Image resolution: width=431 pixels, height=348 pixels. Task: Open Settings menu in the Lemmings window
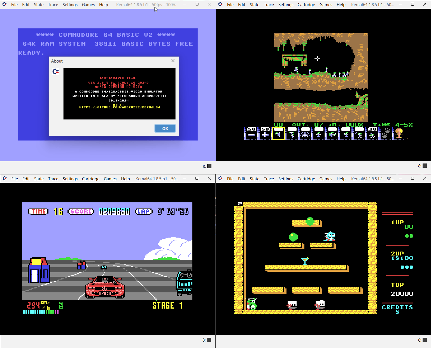[x=286, y=5]
